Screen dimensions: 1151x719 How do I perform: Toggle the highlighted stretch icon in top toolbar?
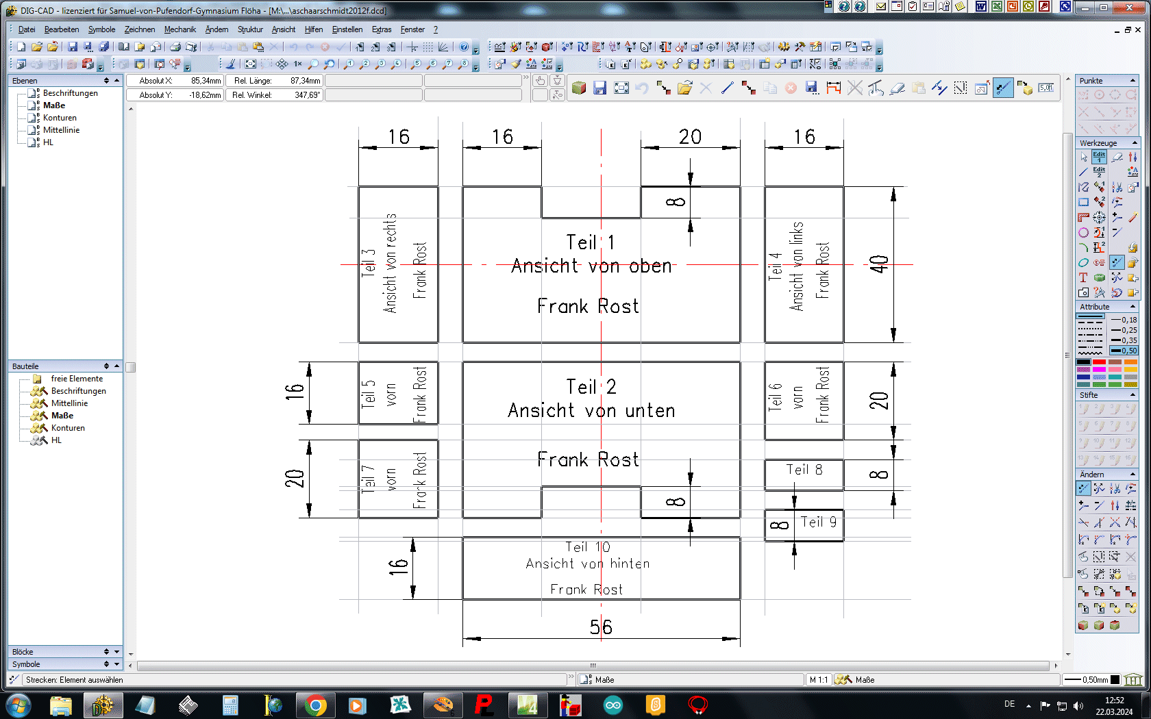click(x=1003, y=88)
